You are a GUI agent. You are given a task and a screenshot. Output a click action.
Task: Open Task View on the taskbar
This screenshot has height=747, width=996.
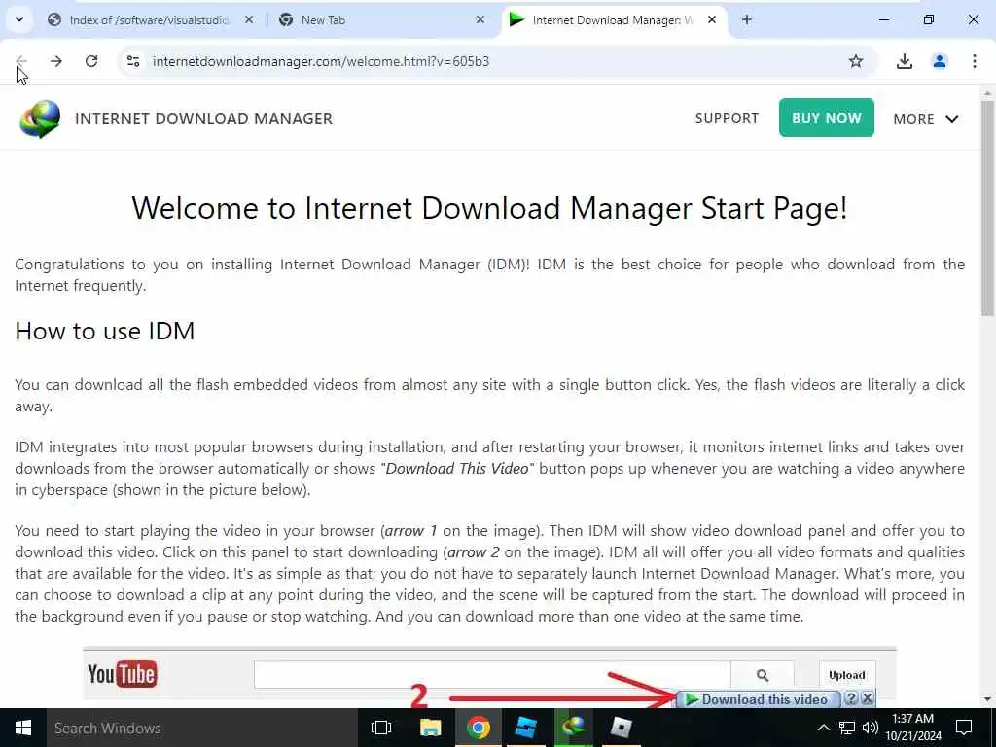point(381,728)
